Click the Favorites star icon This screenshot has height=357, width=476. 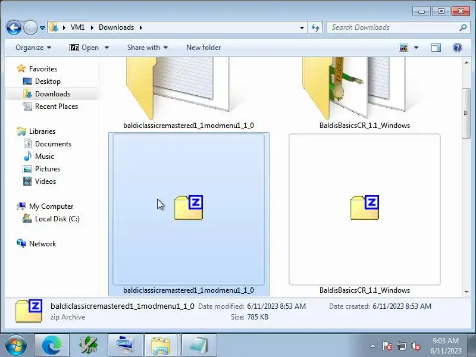click(x=21, y=68)
